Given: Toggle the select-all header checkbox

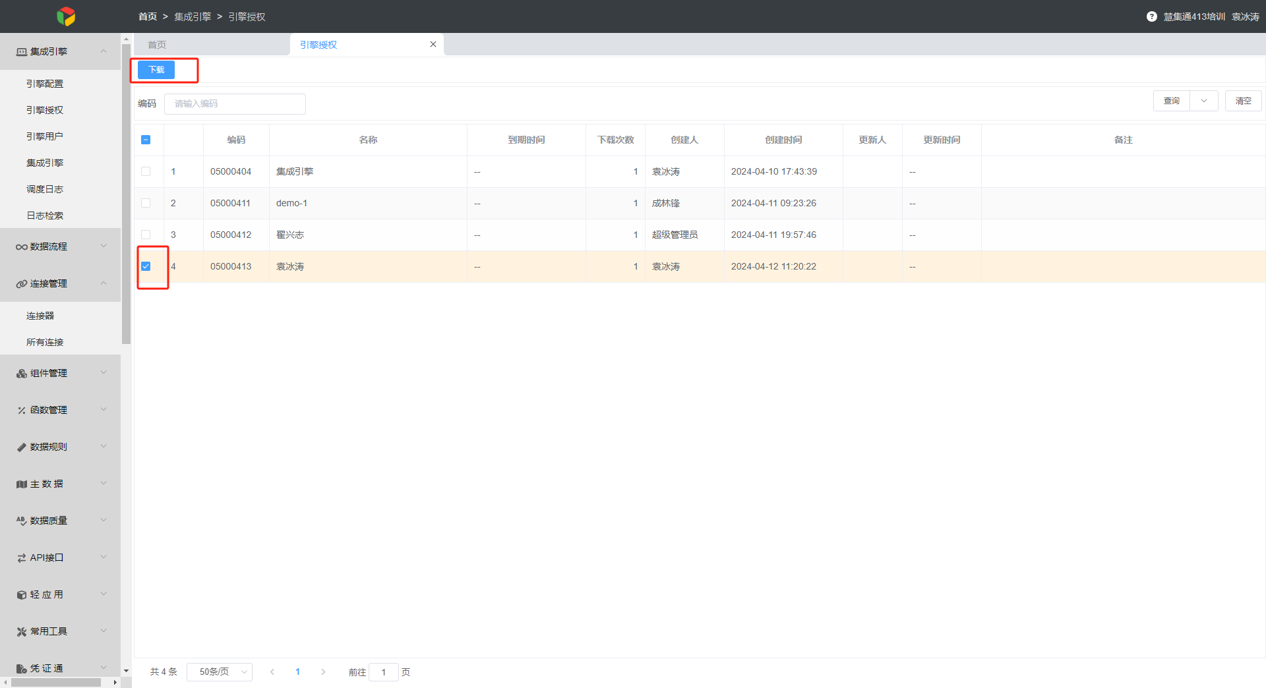Looking at the screenshot, I should coord(146,140).
